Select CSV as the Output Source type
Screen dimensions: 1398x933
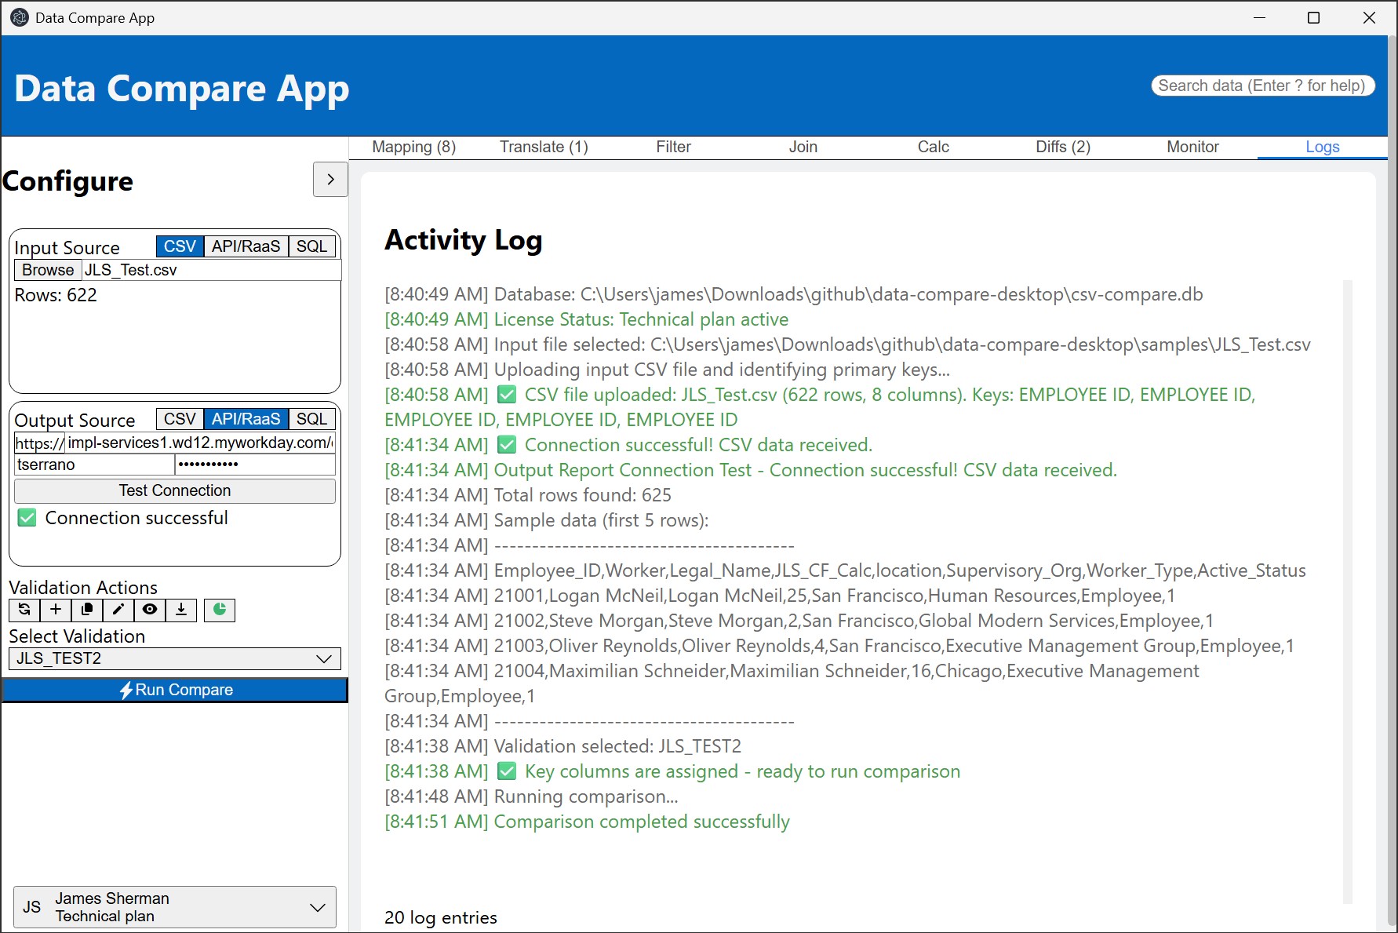(x=179, y=418)
